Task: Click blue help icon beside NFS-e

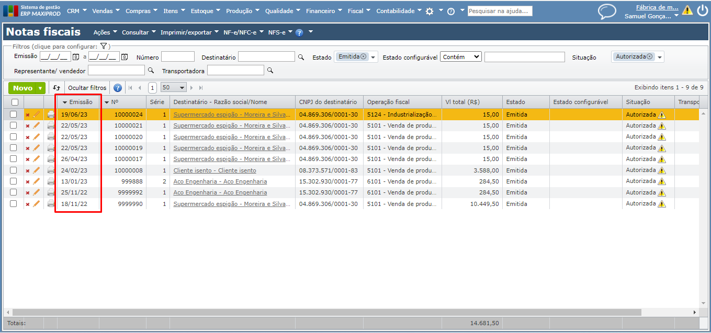Action: (299, 32)
